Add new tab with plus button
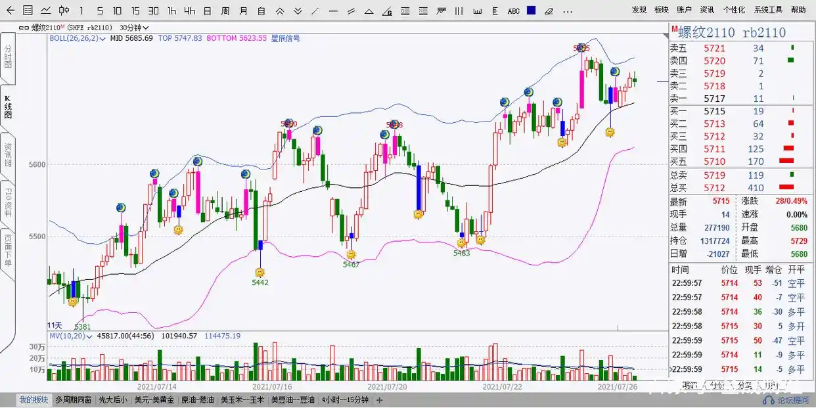Viewport: 816px width, 408px height. pyautogui.click(x=379, y=399)
